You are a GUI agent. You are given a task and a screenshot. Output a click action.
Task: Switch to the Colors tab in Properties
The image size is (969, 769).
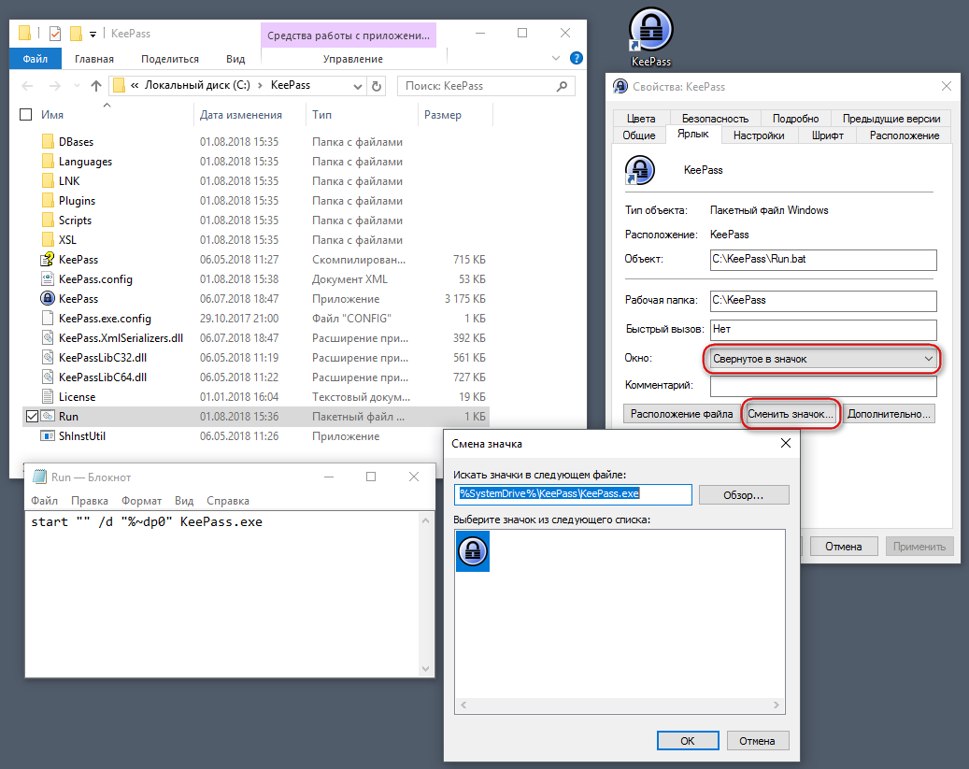point(641,119)
